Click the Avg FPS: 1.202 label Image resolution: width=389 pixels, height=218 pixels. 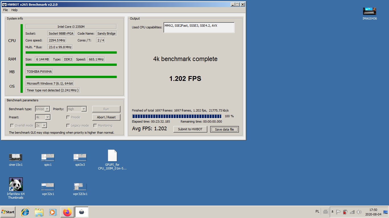tap(150, 129)
